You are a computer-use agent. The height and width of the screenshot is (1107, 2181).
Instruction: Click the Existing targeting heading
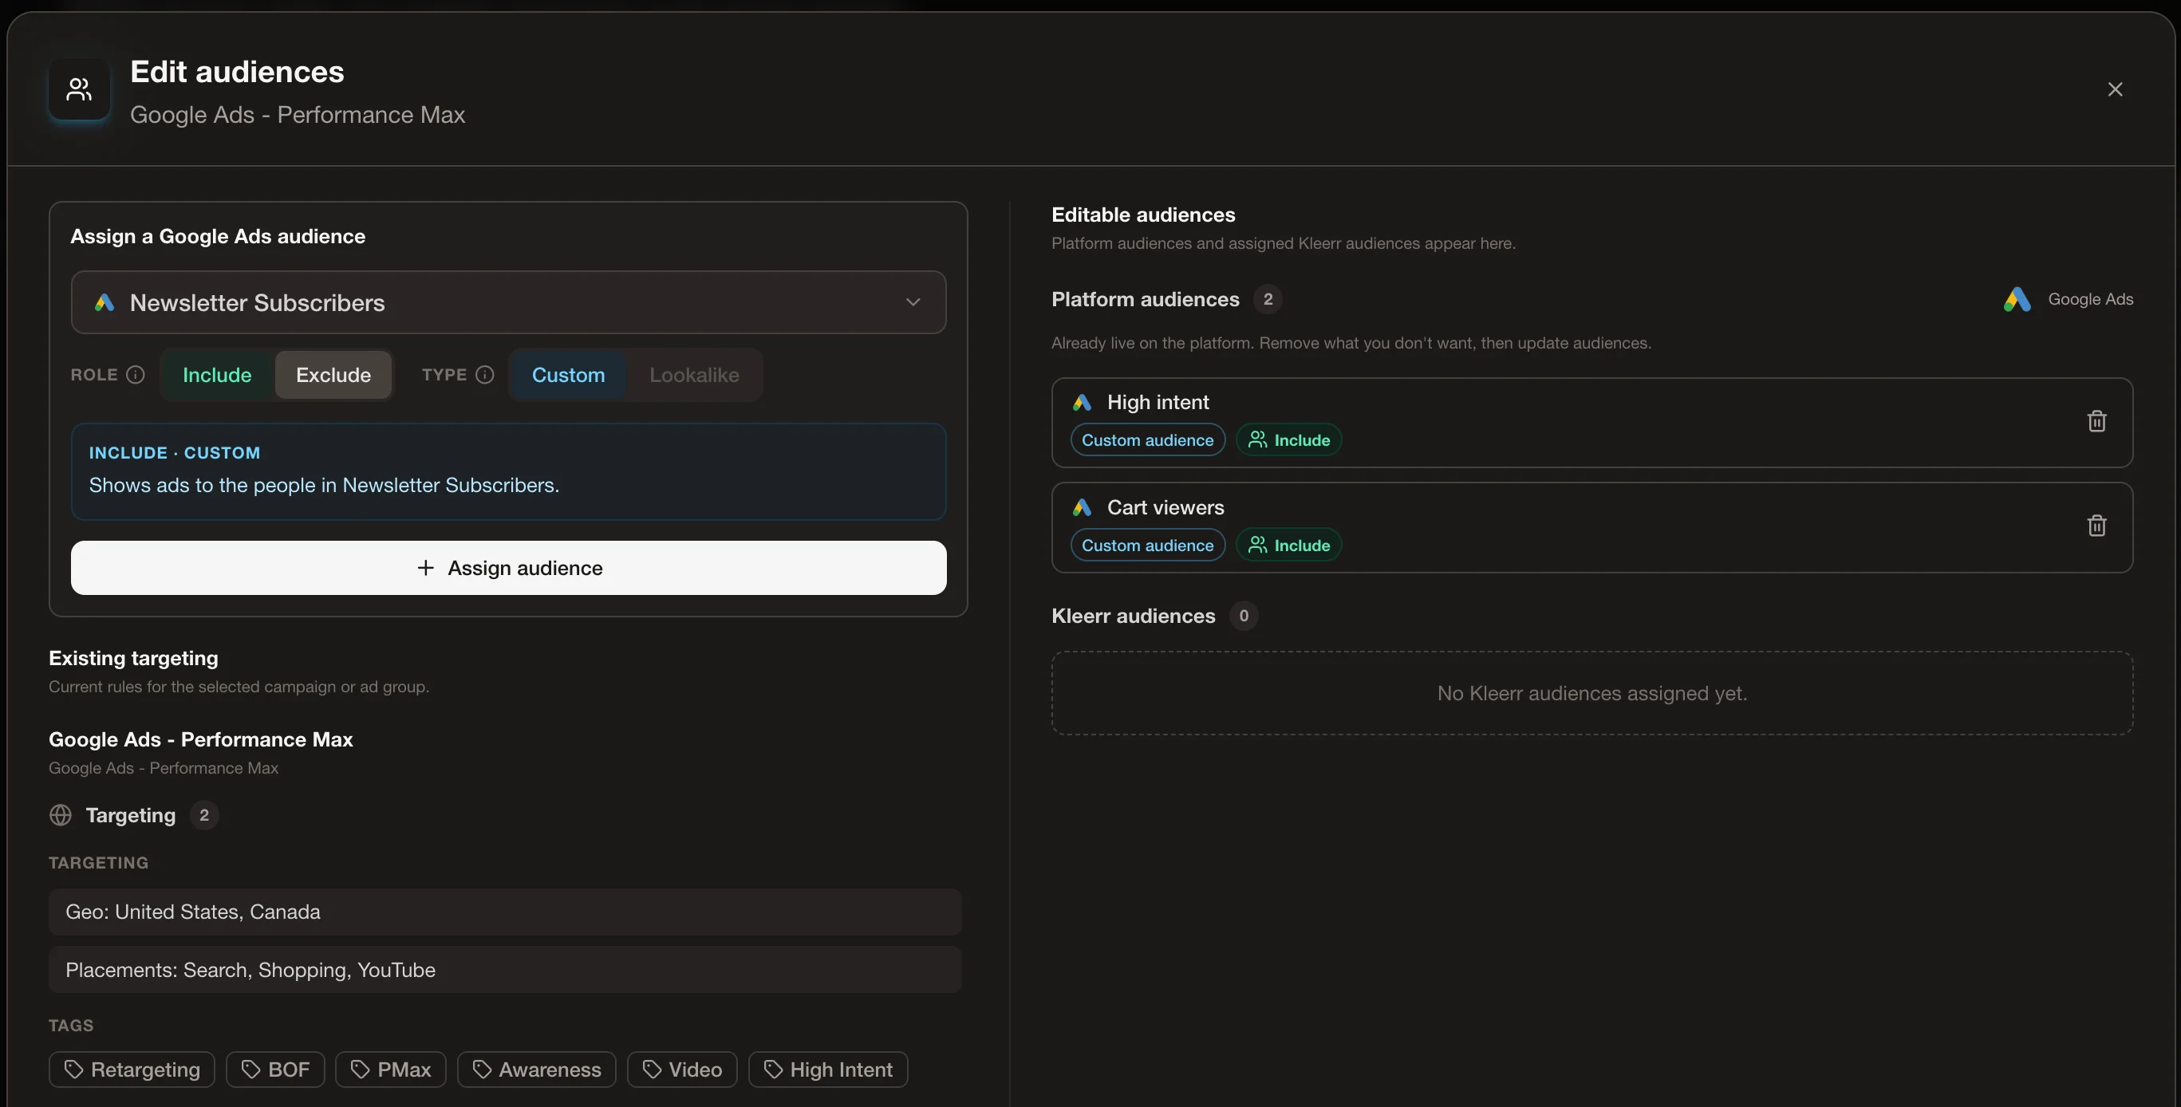[133, 658]
